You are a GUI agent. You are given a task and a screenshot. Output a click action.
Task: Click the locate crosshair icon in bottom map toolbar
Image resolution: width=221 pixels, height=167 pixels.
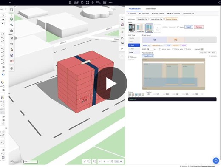click(x=112, y=161)
